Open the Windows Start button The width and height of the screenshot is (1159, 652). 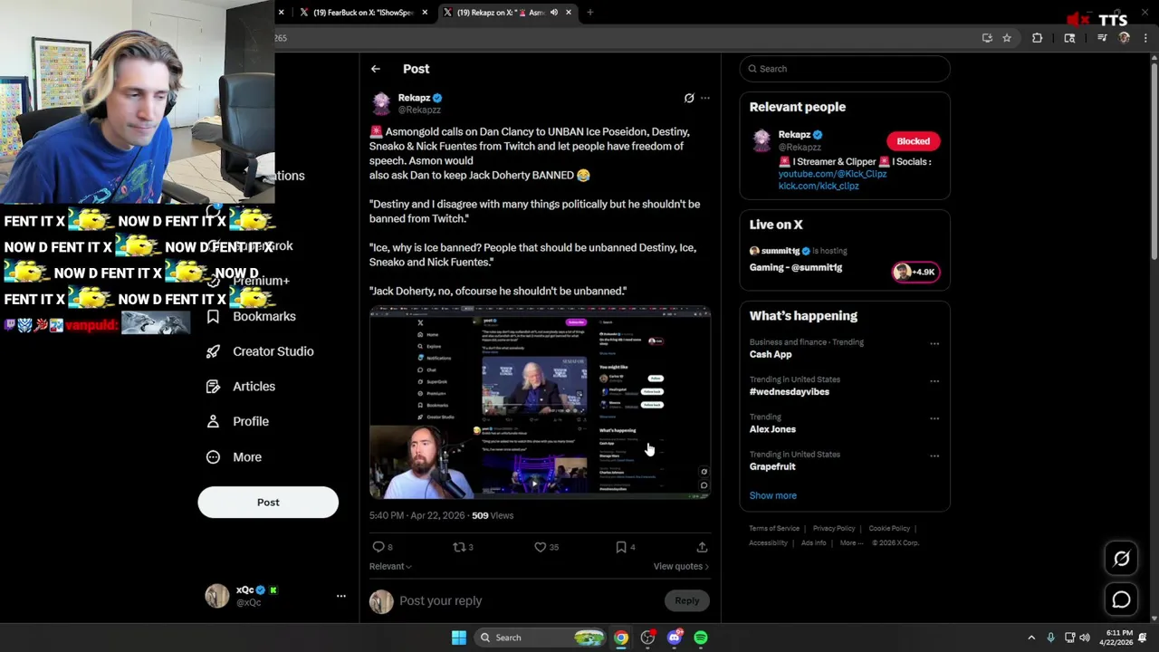459,638
